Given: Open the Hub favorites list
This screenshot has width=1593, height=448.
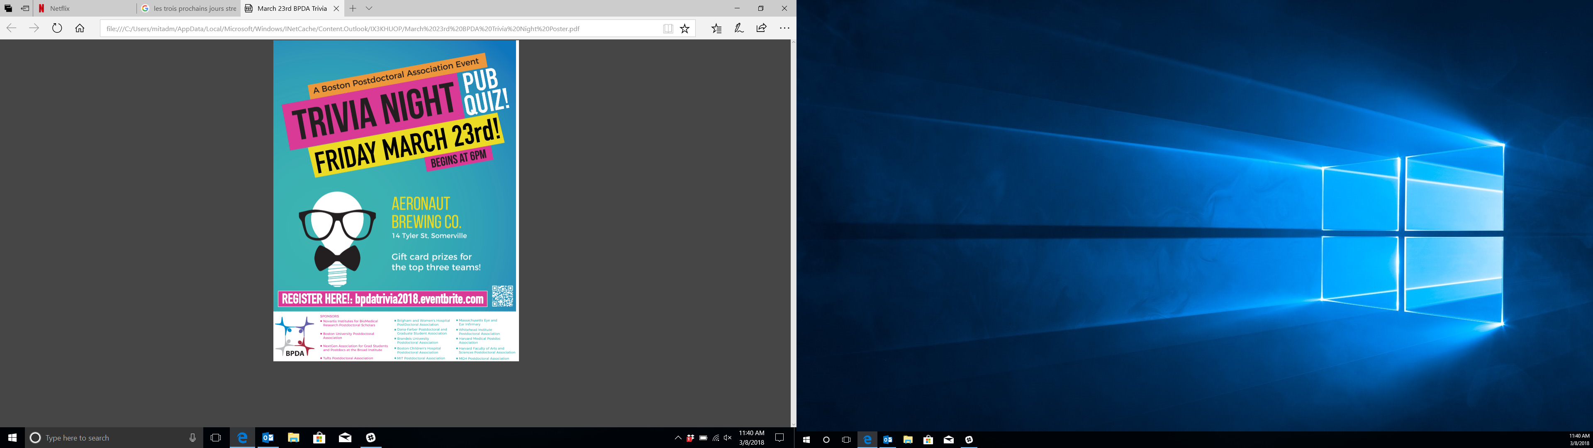Looking at the screenshot, I should 716,28.
